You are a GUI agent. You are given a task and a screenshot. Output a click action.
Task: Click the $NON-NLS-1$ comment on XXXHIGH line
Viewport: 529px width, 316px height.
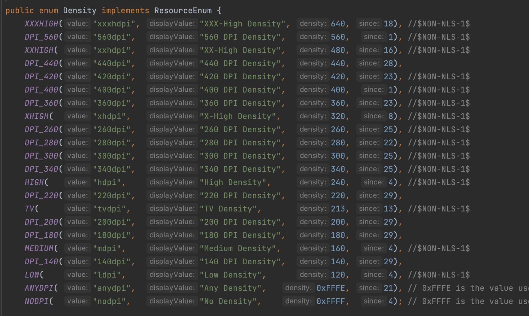coord(438,23)
